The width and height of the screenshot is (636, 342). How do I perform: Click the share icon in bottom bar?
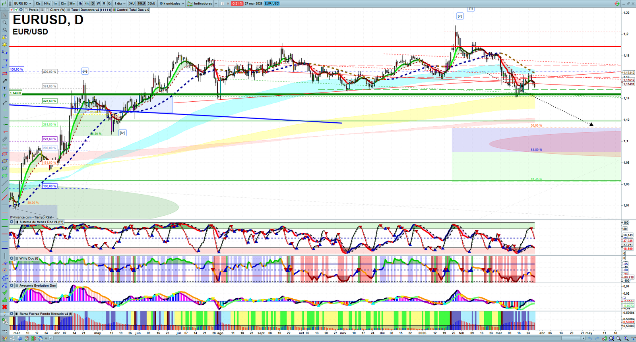(x=13, y=338)
